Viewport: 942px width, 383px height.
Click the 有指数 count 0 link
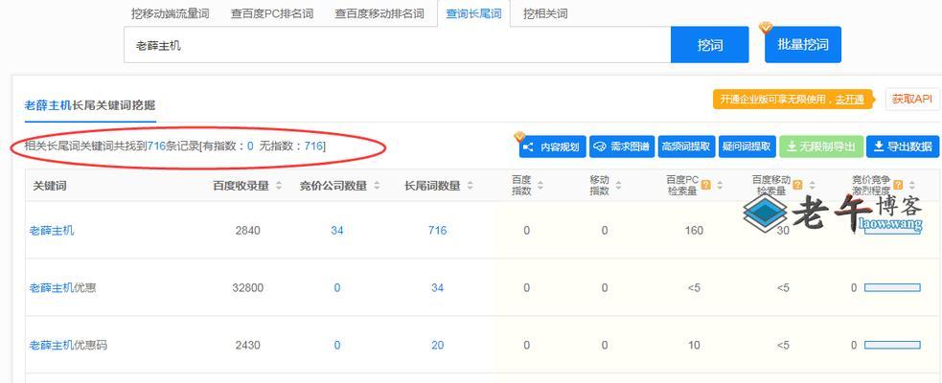pyautogui.click(x=250, y=145)
